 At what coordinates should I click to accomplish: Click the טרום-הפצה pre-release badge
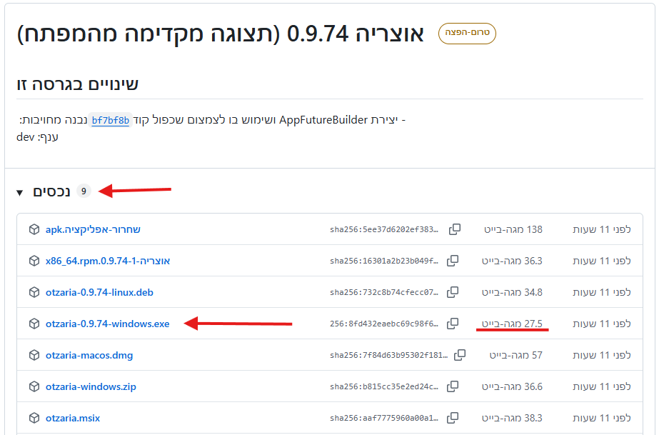coord(467,33)
